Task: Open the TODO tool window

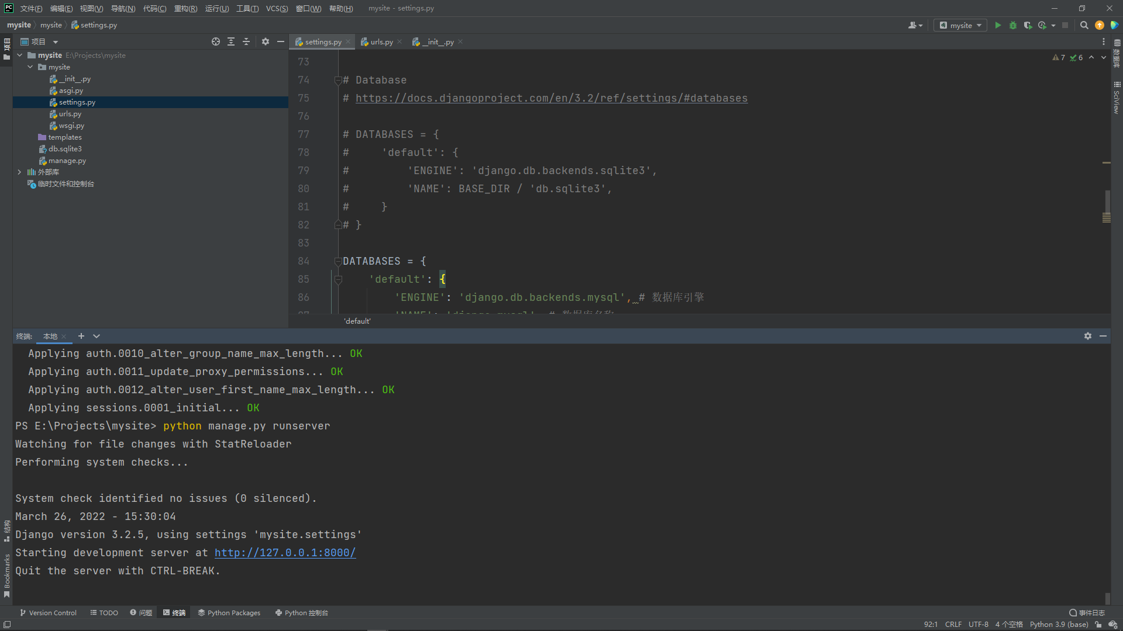Action: pos(104,613)
